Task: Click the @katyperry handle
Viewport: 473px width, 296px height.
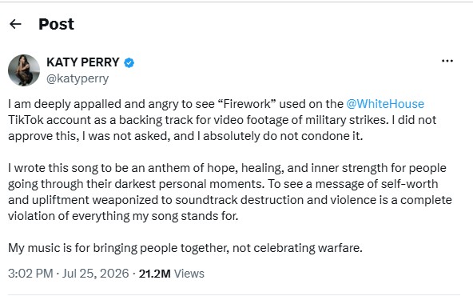Action: click(x=78, y=78)
